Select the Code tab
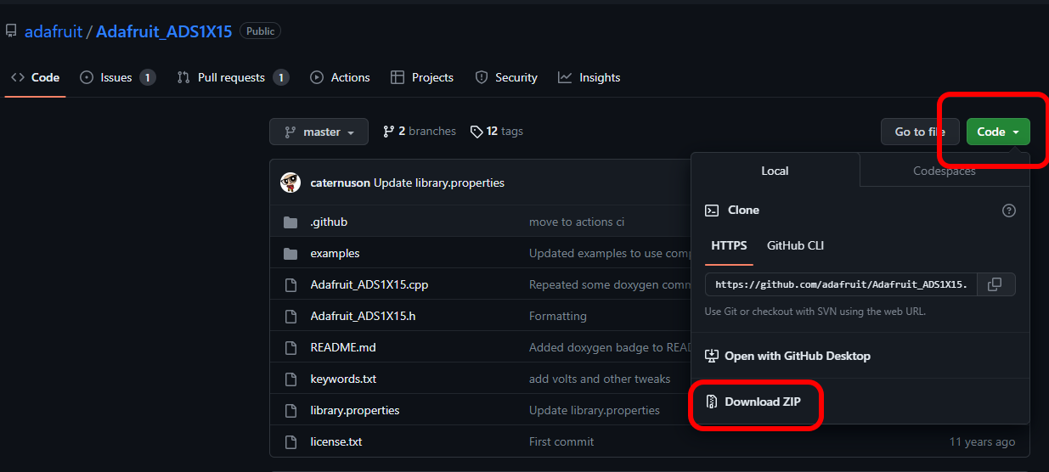The image size is (1049, 472). [35, 77]
